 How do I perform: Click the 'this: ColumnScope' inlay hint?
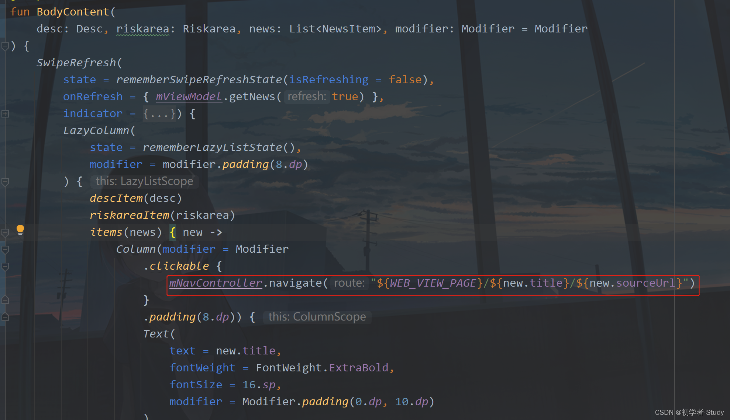317,317
